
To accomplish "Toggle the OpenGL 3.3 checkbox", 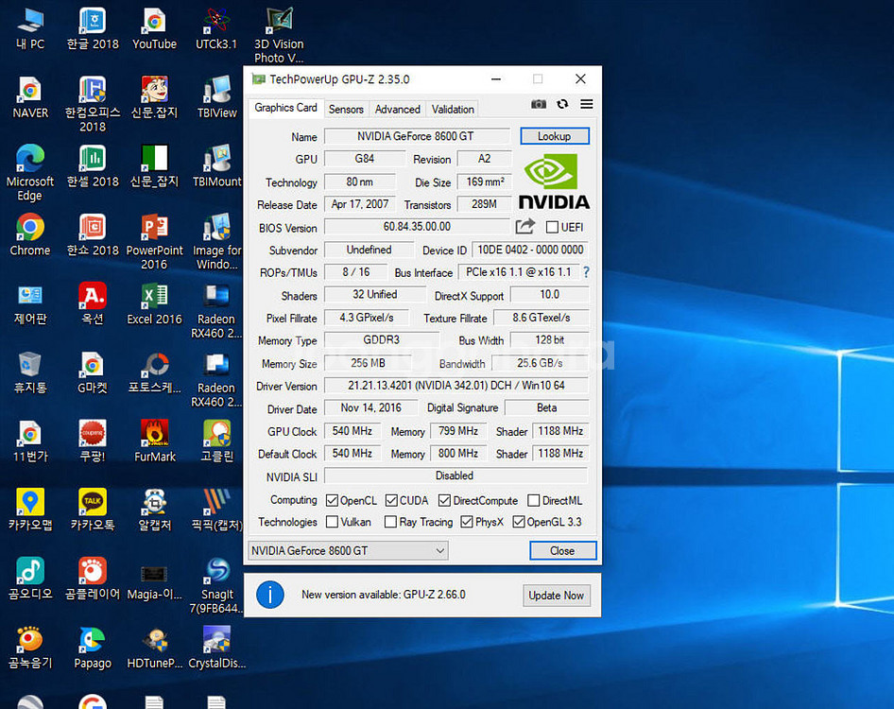I will point(518,522).
